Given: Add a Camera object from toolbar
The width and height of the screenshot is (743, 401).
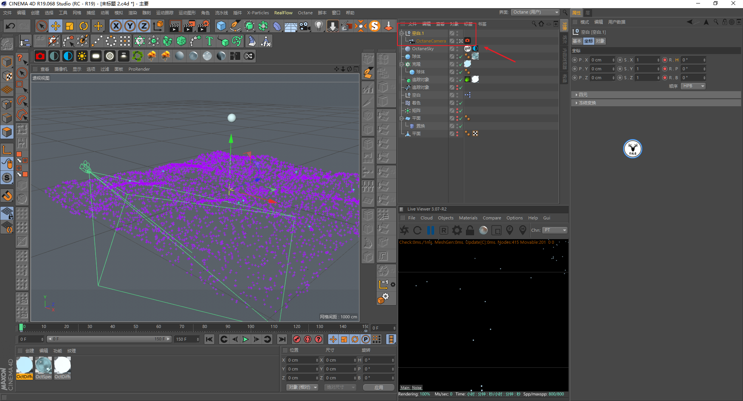Looking at the screenshot, I should pyautogui.click(x=305, y=26).
